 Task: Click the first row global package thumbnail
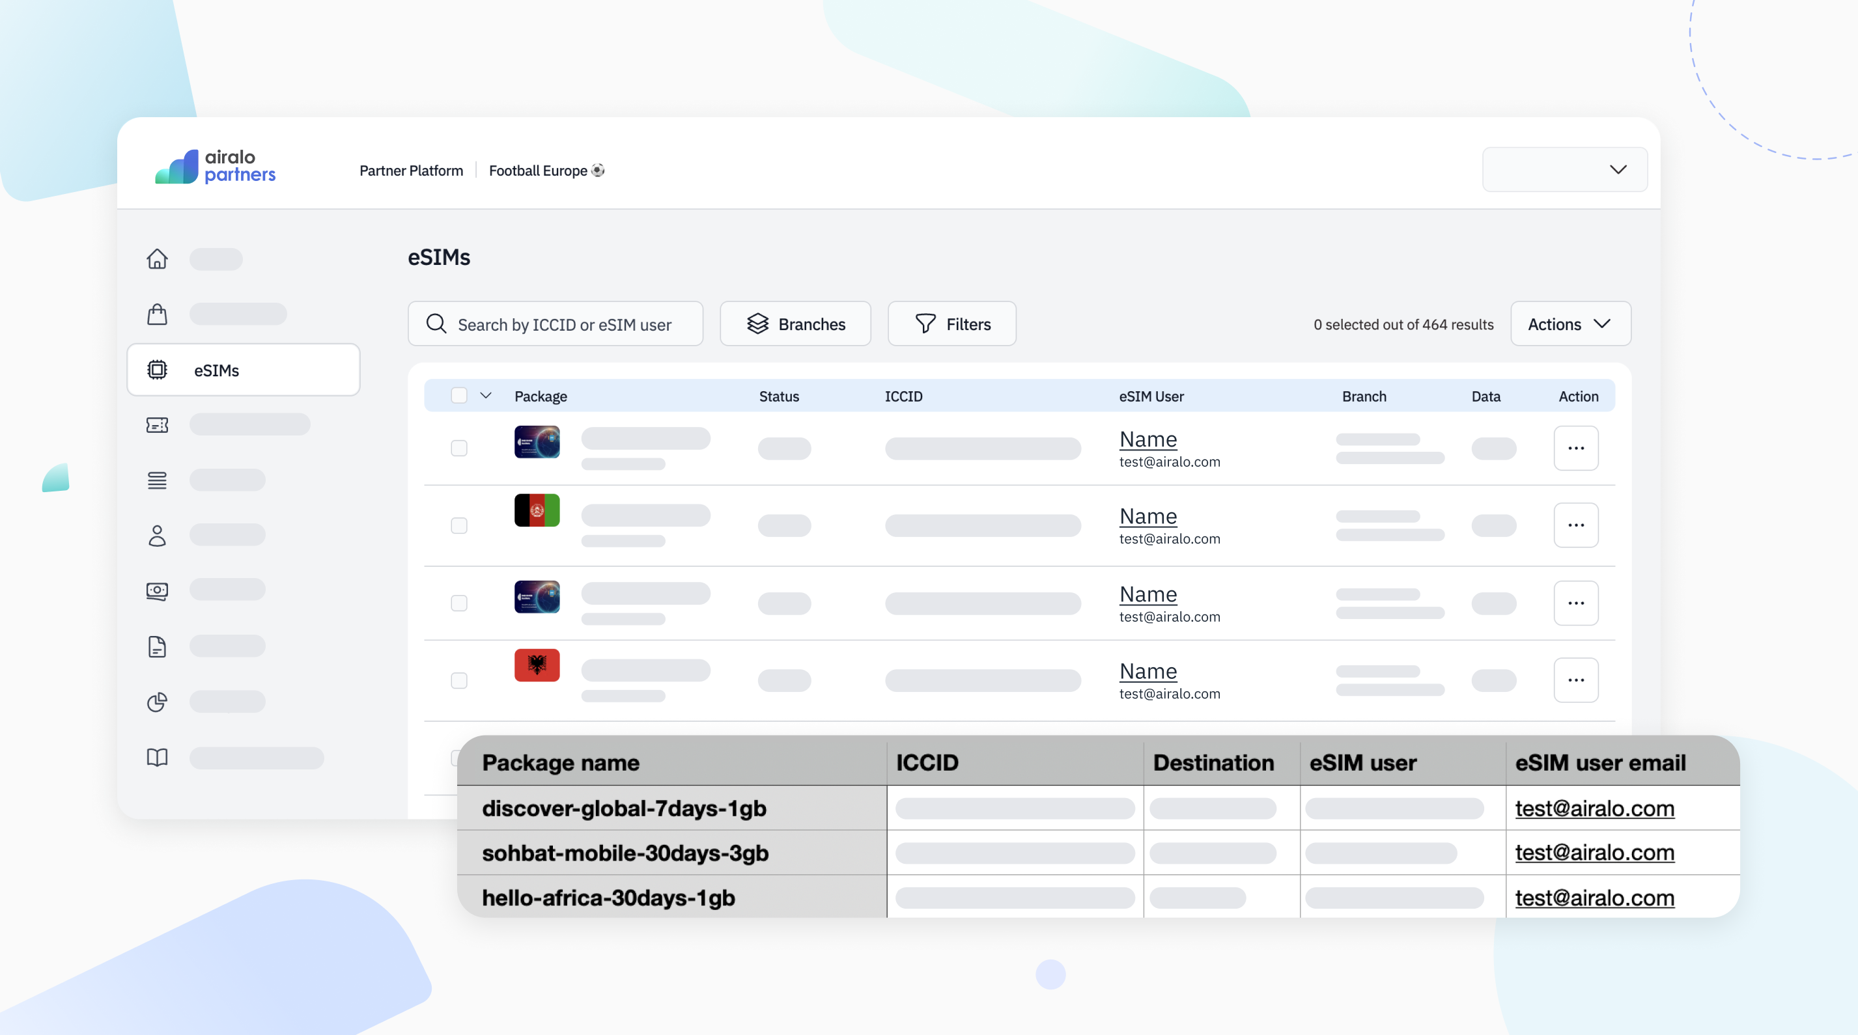point(537,442)
